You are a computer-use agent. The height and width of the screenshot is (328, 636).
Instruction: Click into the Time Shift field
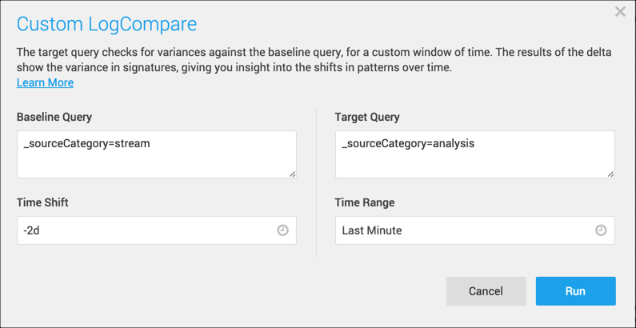(x=144, y=230)
